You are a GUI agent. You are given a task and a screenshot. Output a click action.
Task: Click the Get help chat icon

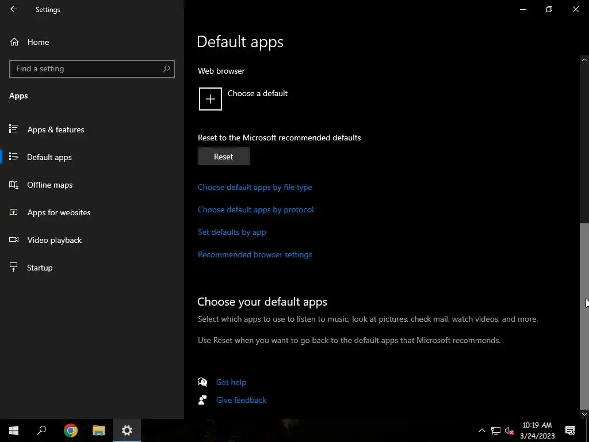202,382
